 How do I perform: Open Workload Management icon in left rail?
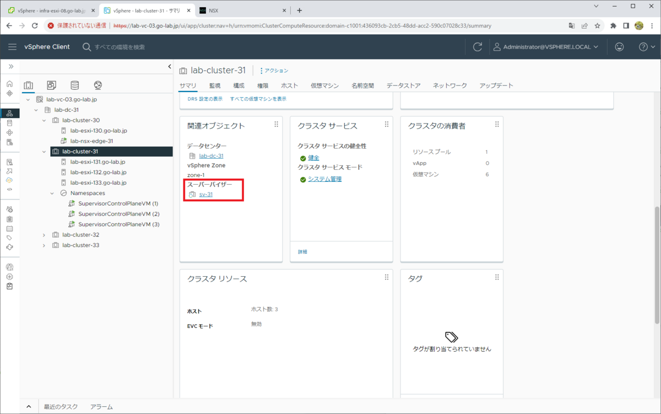pos(9,132)
